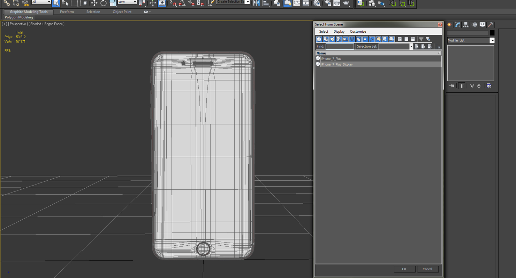This screenshot has width=516, height=278.
Task: Activate the Select and Scale tool
Action: (x=113, y=3)
